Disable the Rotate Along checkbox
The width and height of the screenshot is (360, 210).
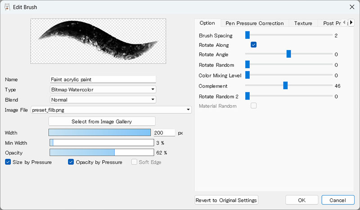coord(254,45)
